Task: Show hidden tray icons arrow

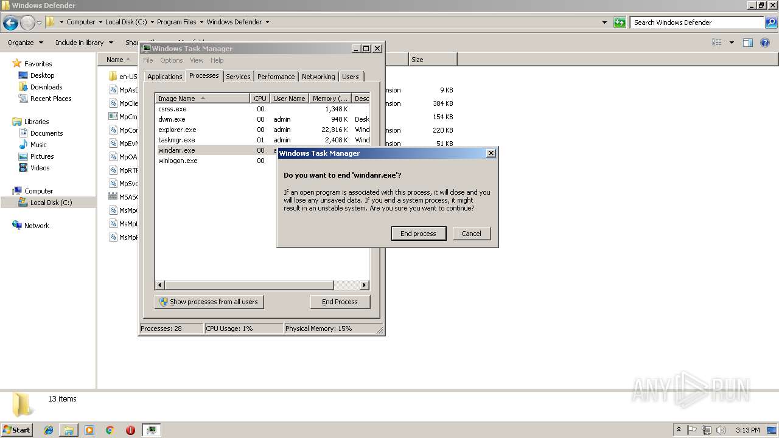Action: point(679,430)
